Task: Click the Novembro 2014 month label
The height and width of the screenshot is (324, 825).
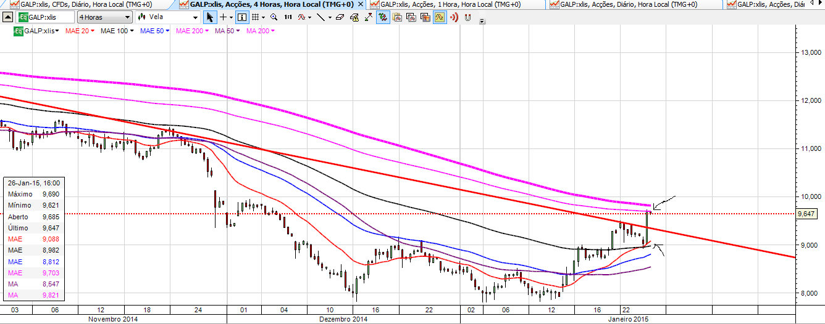Action: click(x=114, y=319)
